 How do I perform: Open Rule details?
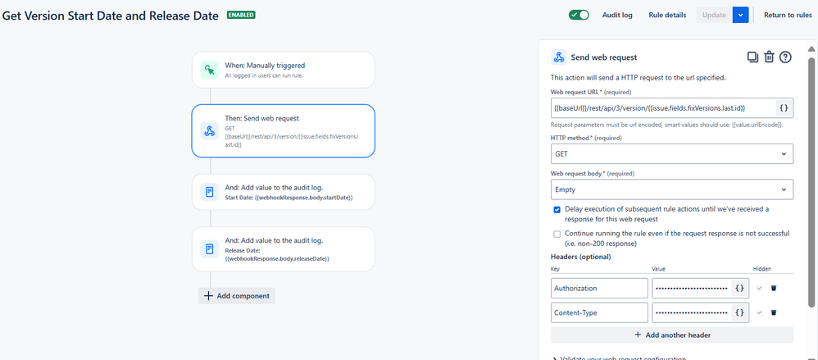[x=667, y=15]
